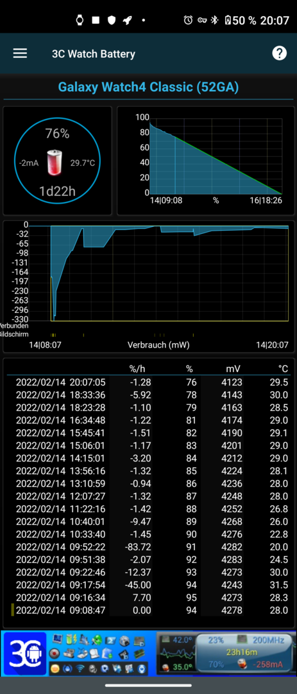Tap the 1d22h remaining time estimate

[58, 191]
